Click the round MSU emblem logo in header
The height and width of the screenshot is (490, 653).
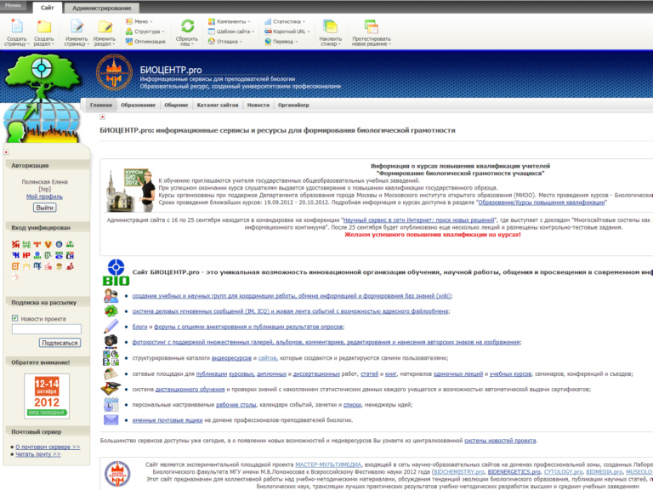point(114,73)
